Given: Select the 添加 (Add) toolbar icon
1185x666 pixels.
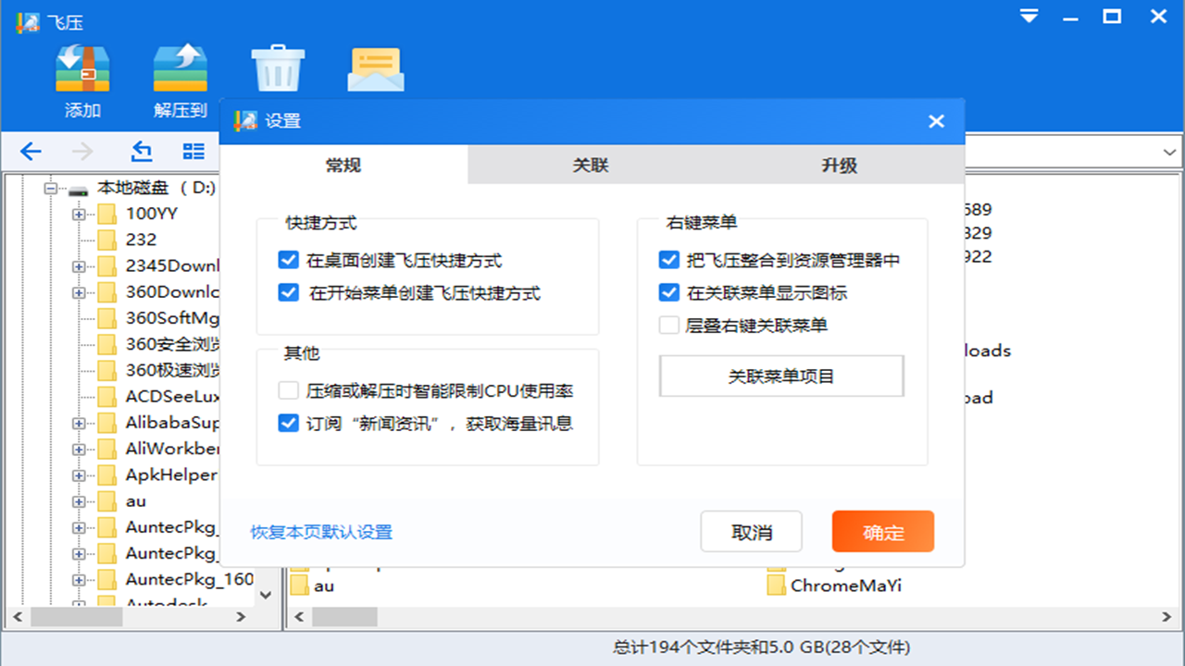Looking at the screenshot, I should tap(83, 69).
